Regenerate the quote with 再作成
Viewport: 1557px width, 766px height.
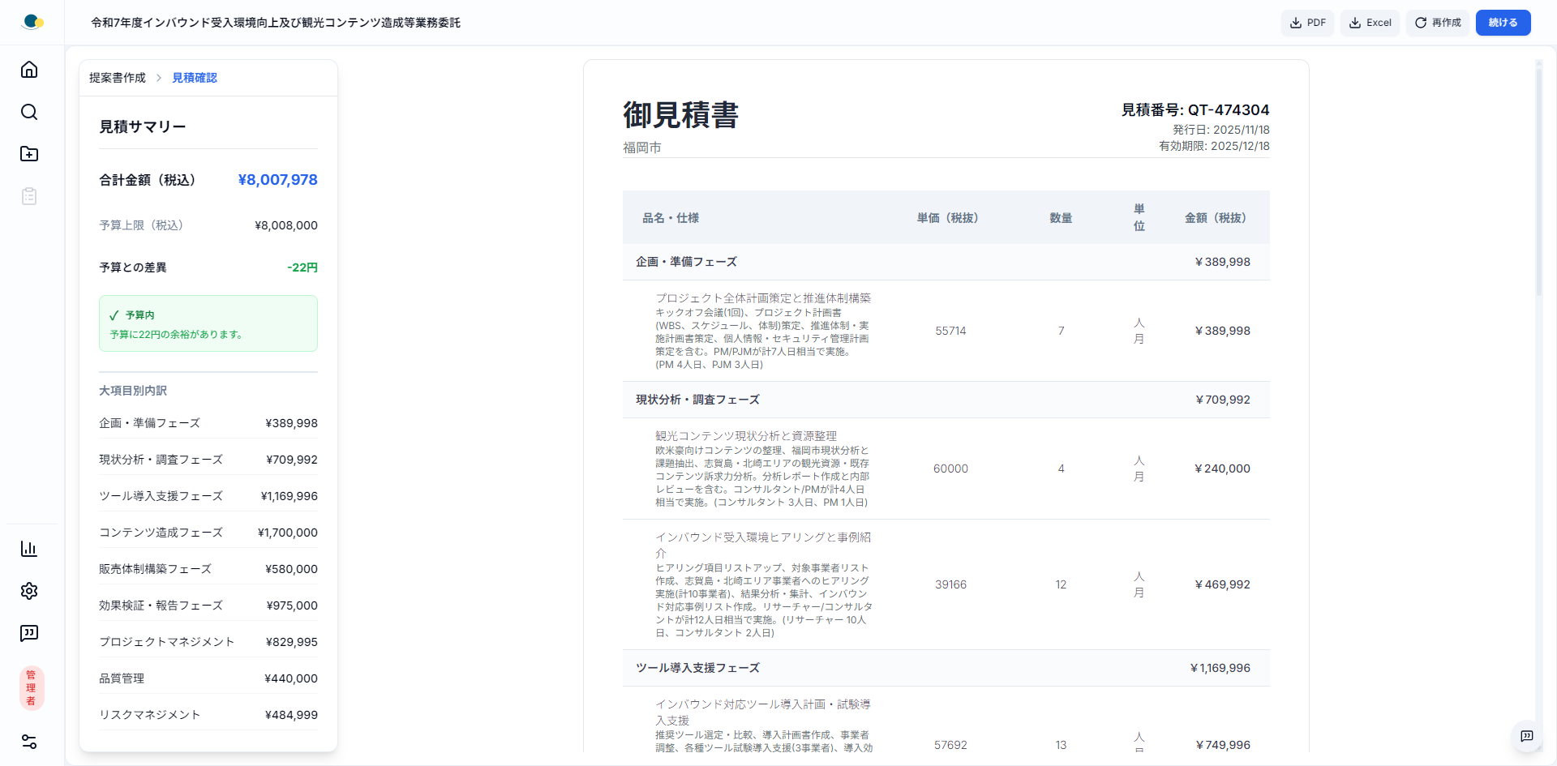click(x=1437, y=23)
